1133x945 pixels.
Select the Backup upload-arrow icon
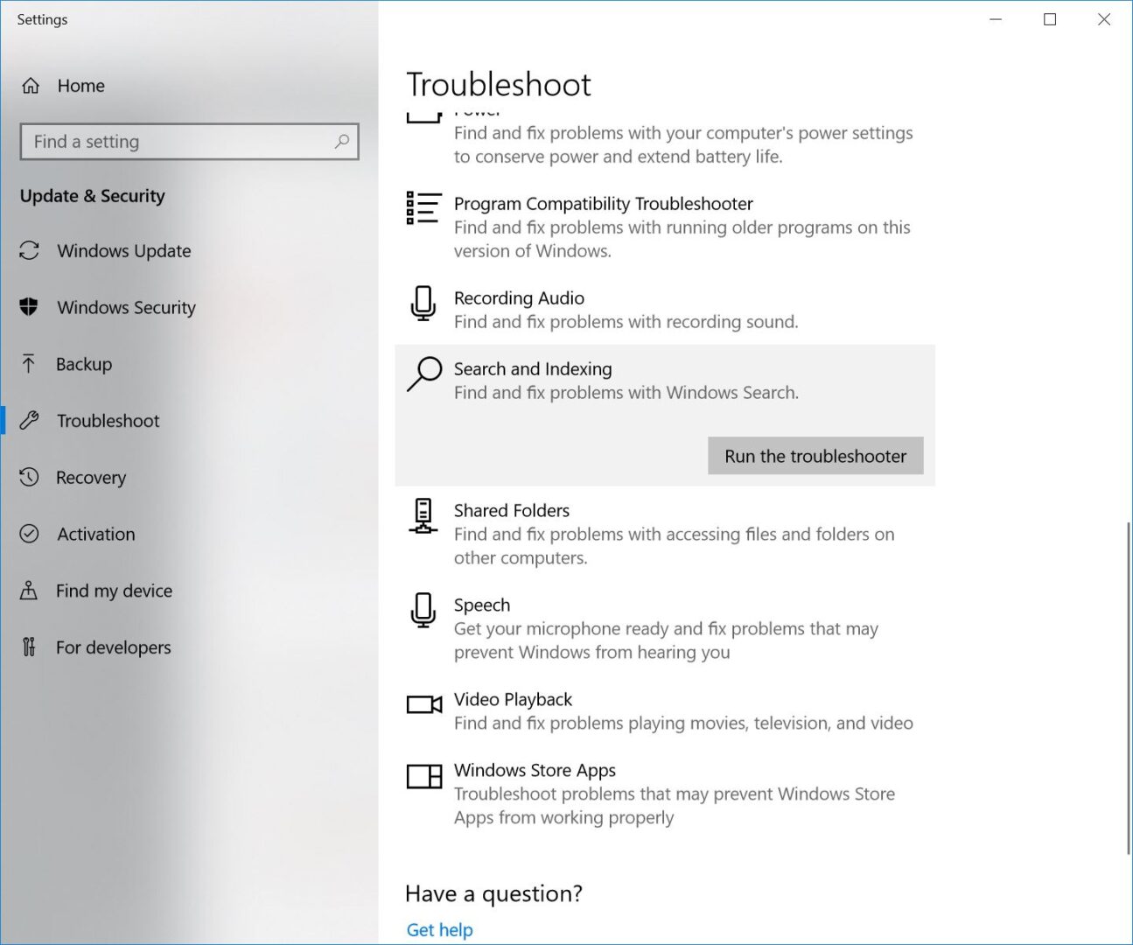point(29,364)
